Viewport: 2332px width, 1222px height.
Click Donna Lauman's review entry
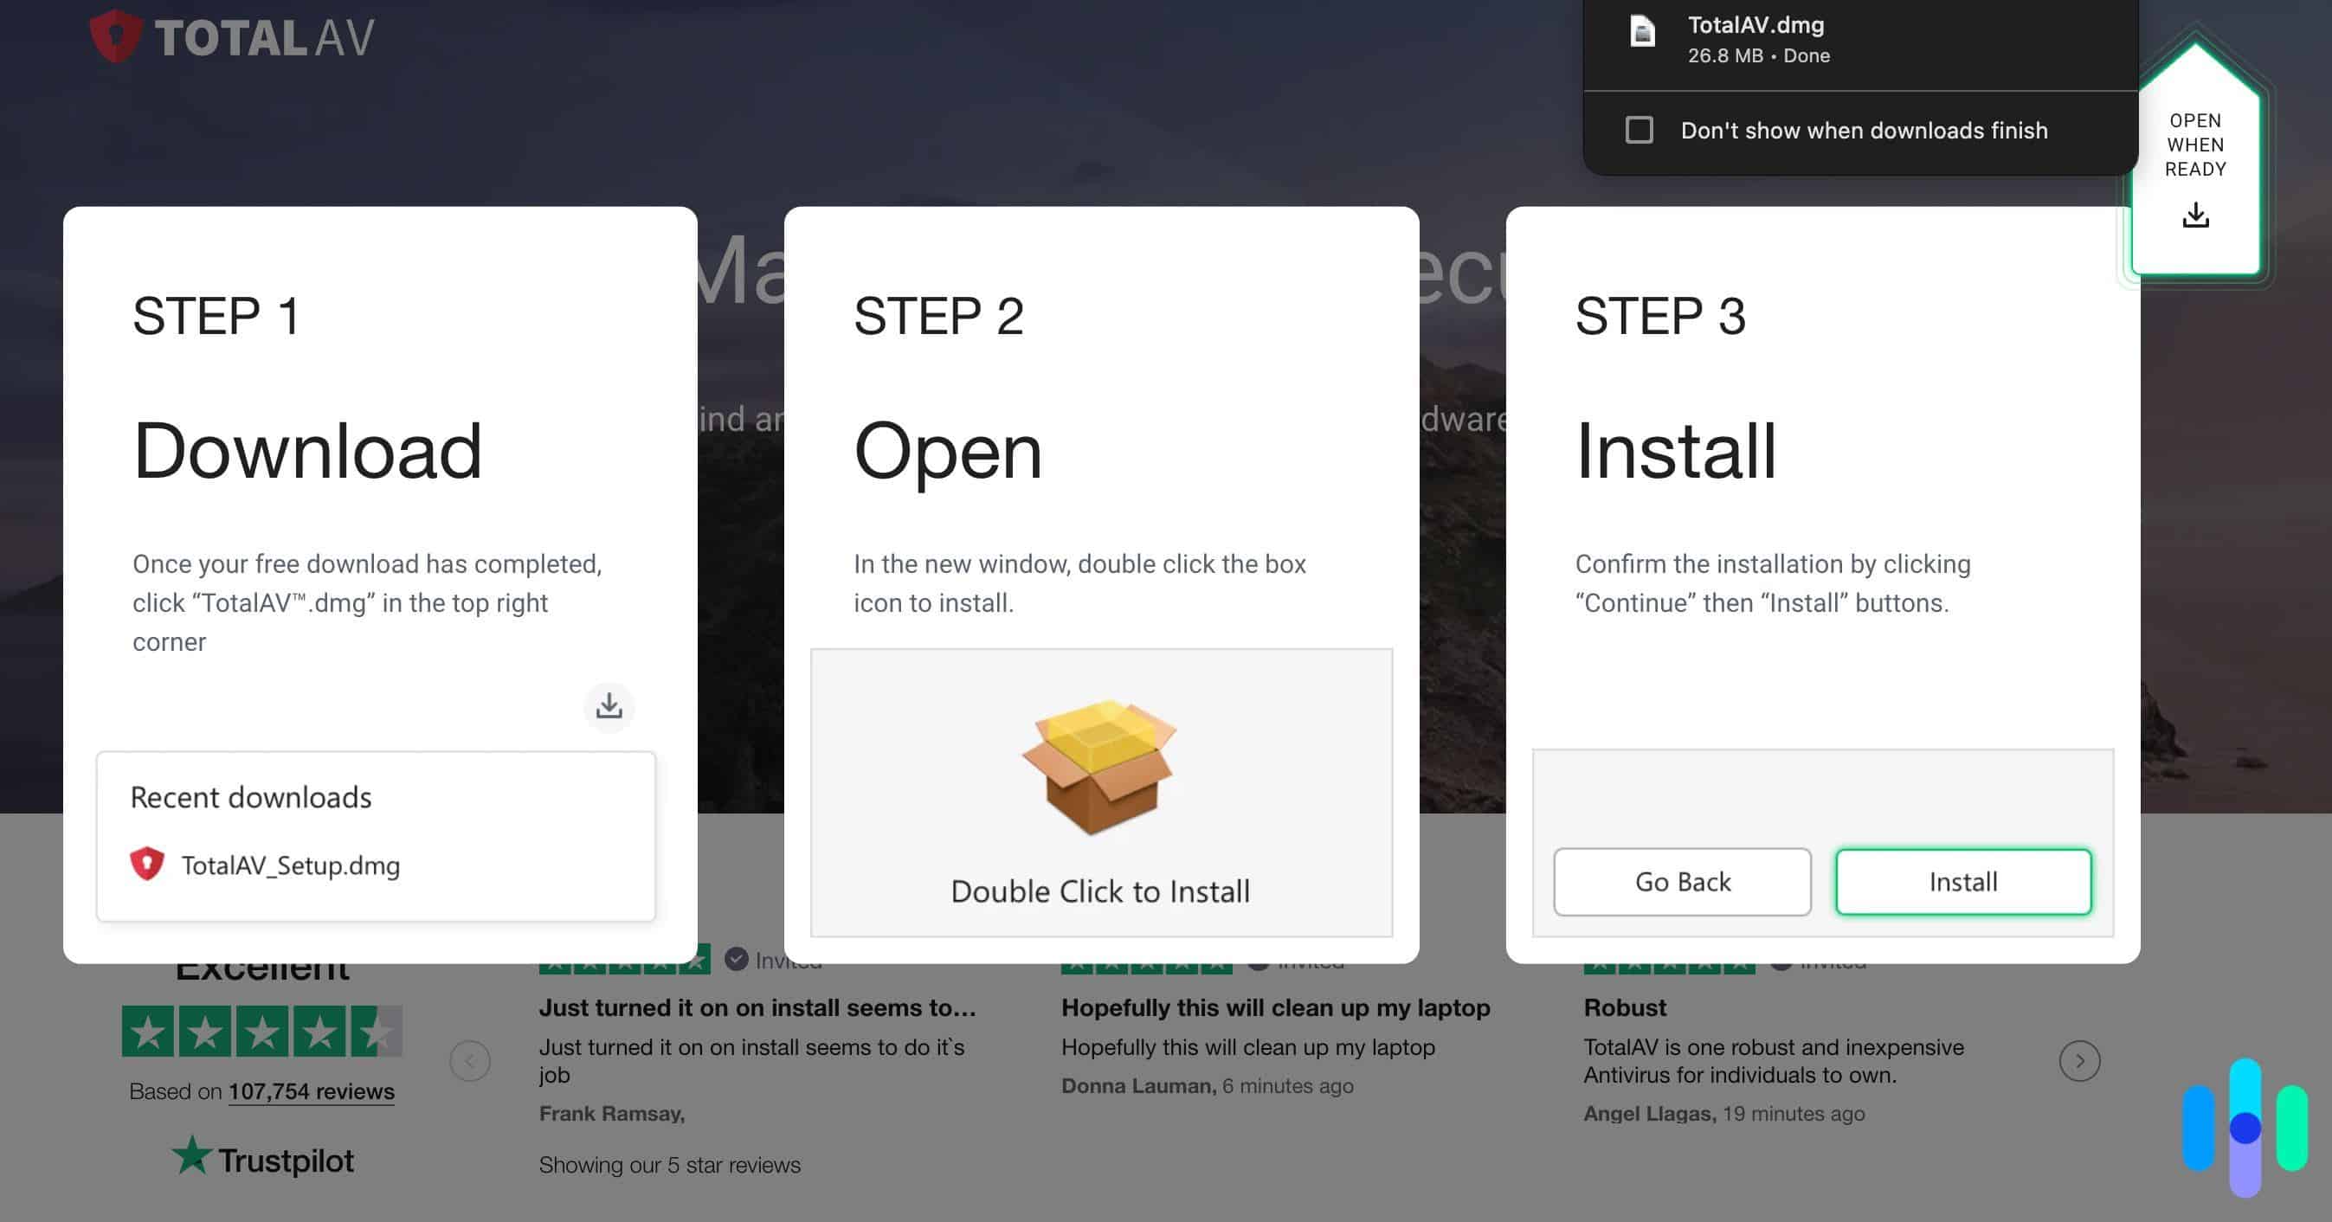click(1247, 1047)
